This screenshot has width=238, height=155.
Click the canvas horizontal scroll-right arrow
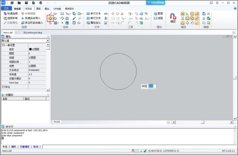click(x=231, y=122)
